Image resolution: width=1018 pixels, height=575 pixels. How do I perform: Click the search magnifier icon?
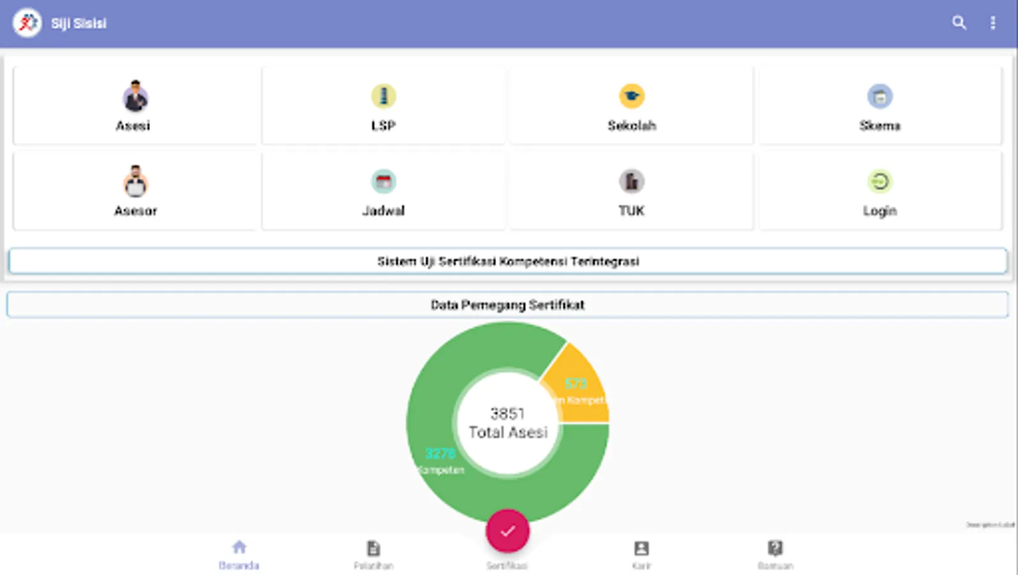click(x=959, y=23)
